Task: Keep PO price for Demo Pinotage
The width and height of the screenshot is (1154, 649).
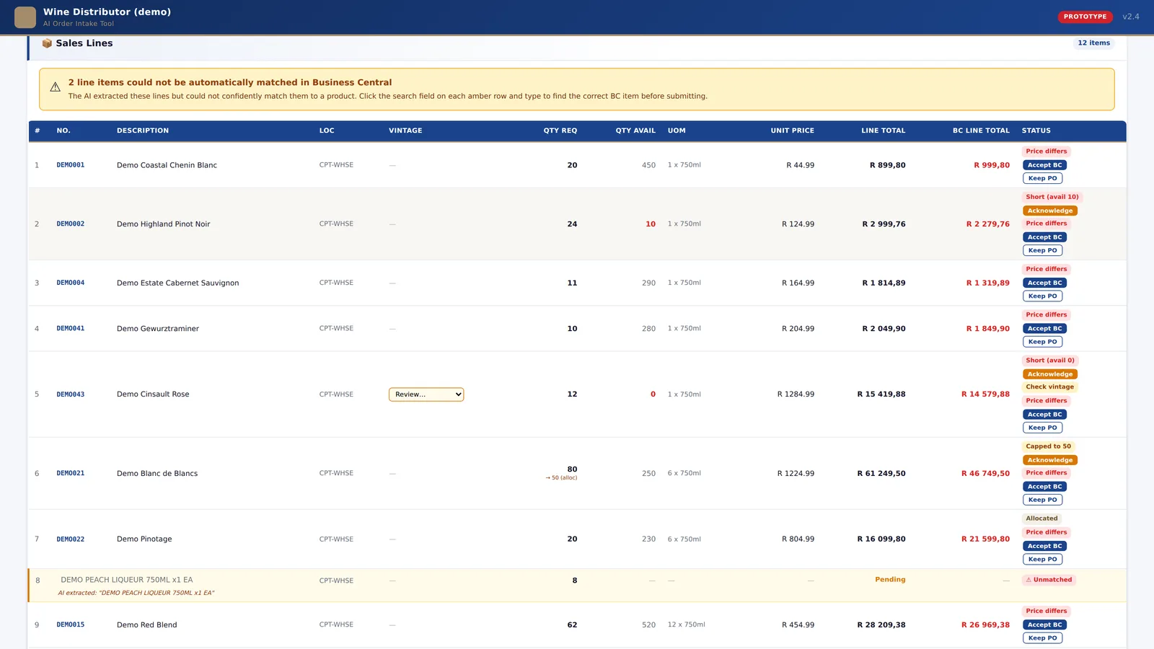Action: (x=1042, y=560)
